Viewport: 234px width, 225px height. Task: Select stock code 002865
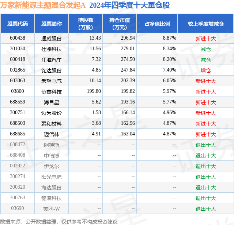[18, 70]
